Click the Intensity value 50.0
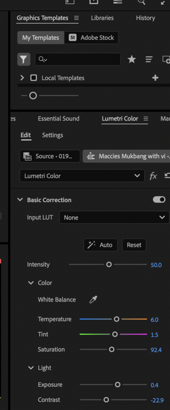This screenshot has width=170, height=410. (x=156, y=265)
